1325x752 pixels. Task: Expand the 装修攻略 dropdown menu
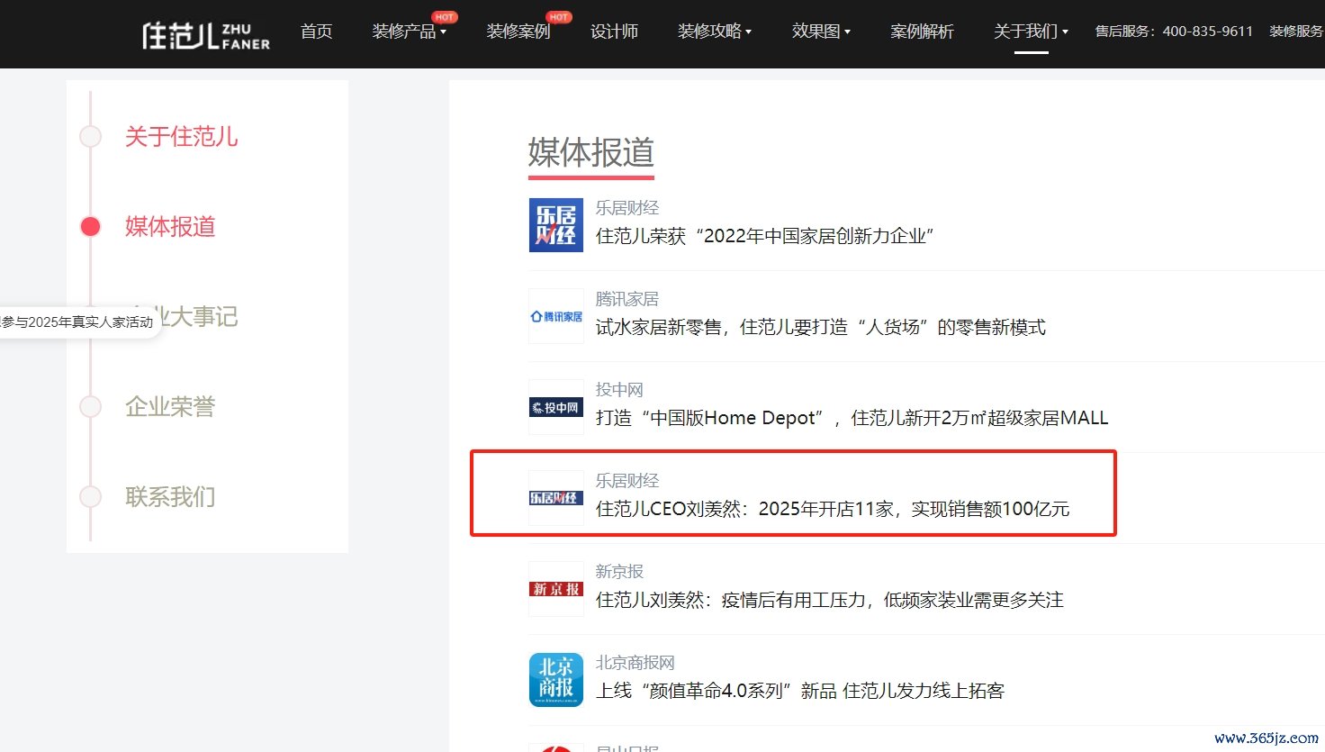coord(715,32)
